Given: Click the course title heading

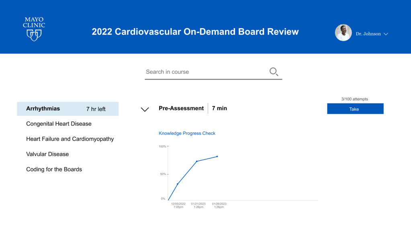Looking at the screenshot, I should tap(195, 32).
